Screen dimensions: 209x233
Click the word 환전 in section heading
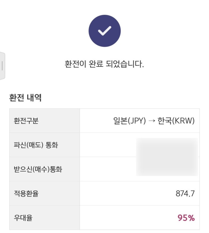coord(17,98)
